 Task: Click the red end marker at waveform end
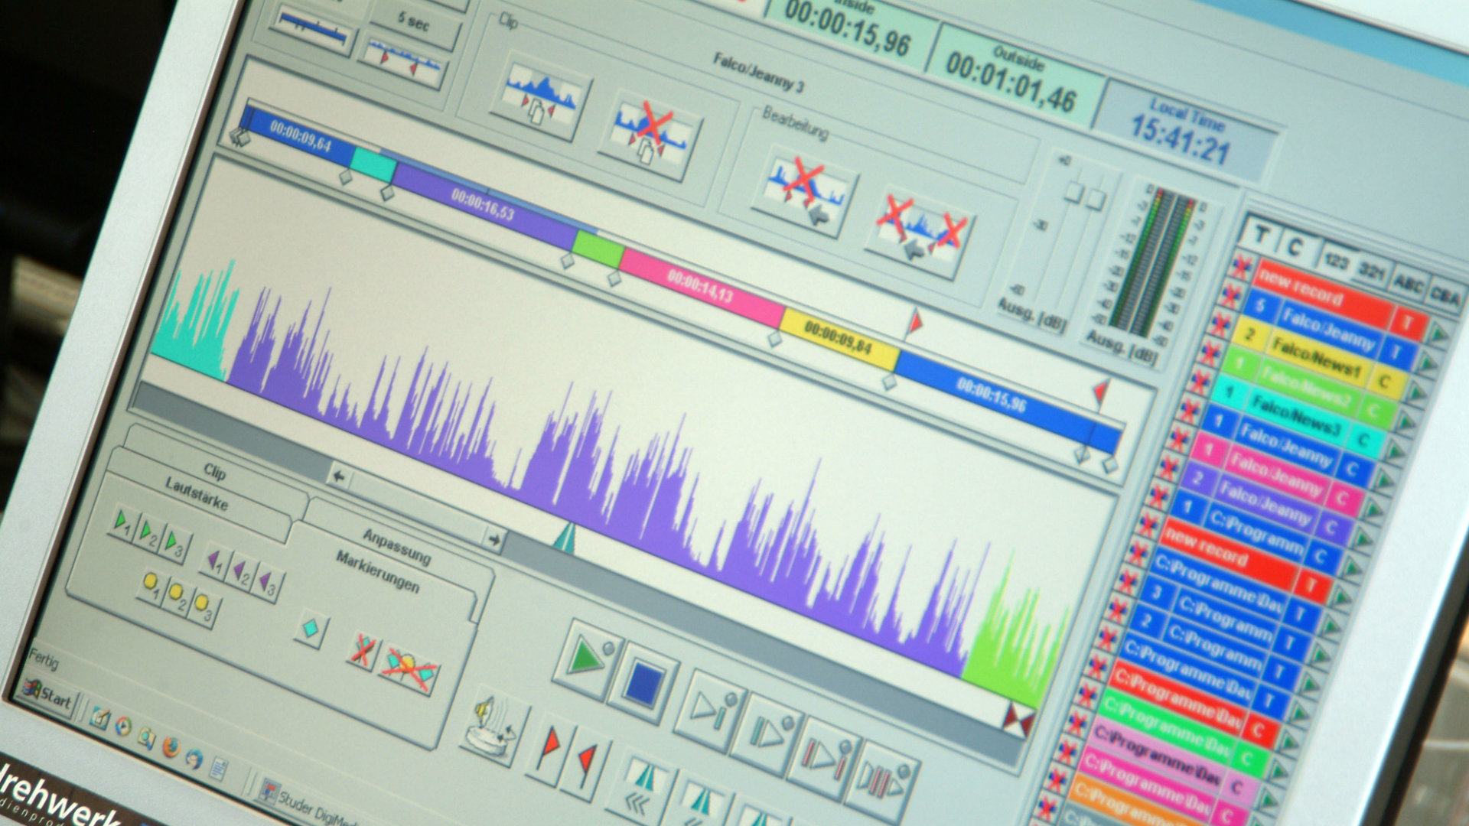[x=1018, y=720]
